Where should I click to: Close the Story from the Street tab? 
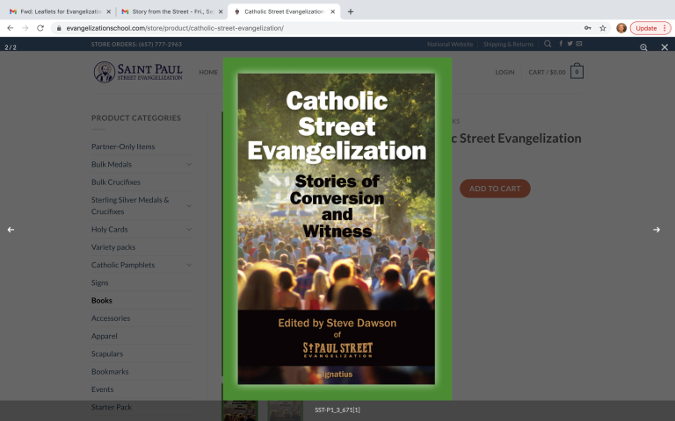221,11
